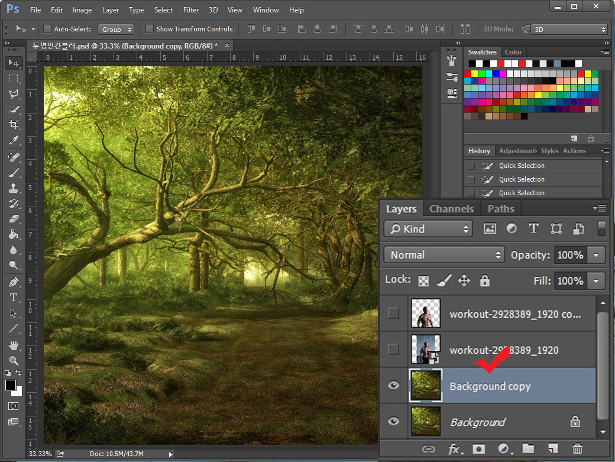The width and height of the screenshot is (615, 462).
Task: Add a layer mask
Action: coord(478,449)
